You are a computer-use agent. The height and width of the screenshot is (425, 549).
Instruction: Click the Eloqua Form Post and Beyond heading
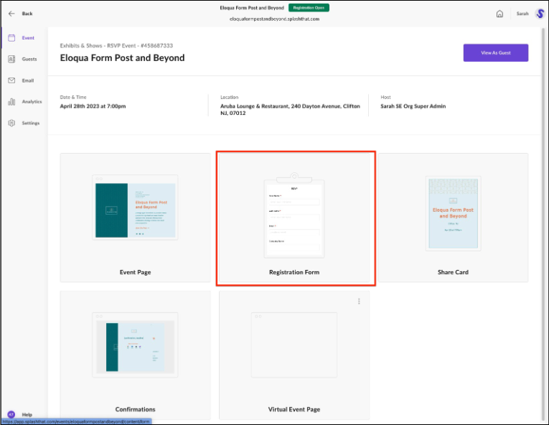tap(122, 58)
